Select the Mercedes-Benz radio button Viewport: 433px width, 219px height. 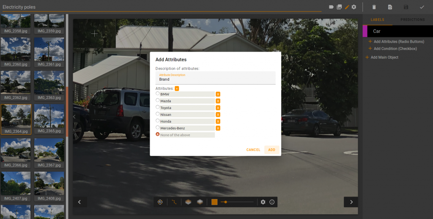click(x=158, y=127)
